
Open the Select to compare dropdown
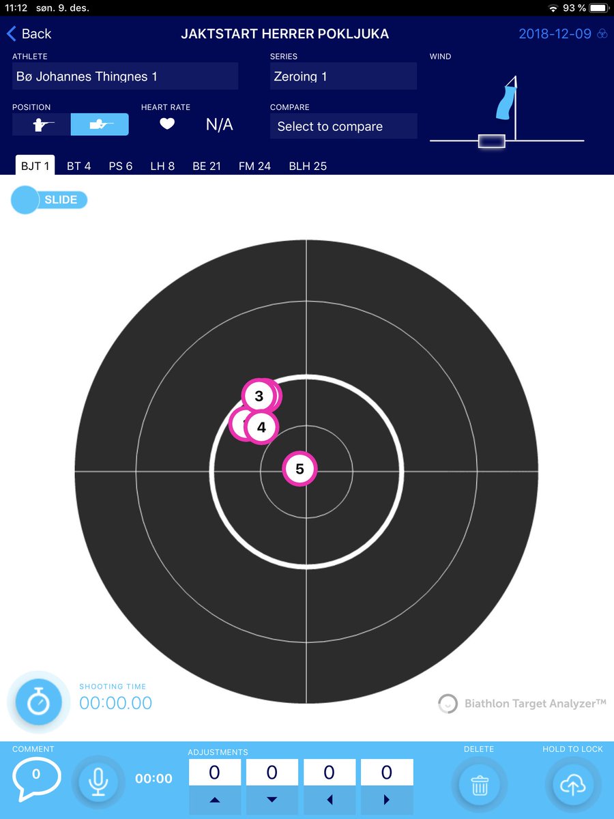tap(343, 126)
